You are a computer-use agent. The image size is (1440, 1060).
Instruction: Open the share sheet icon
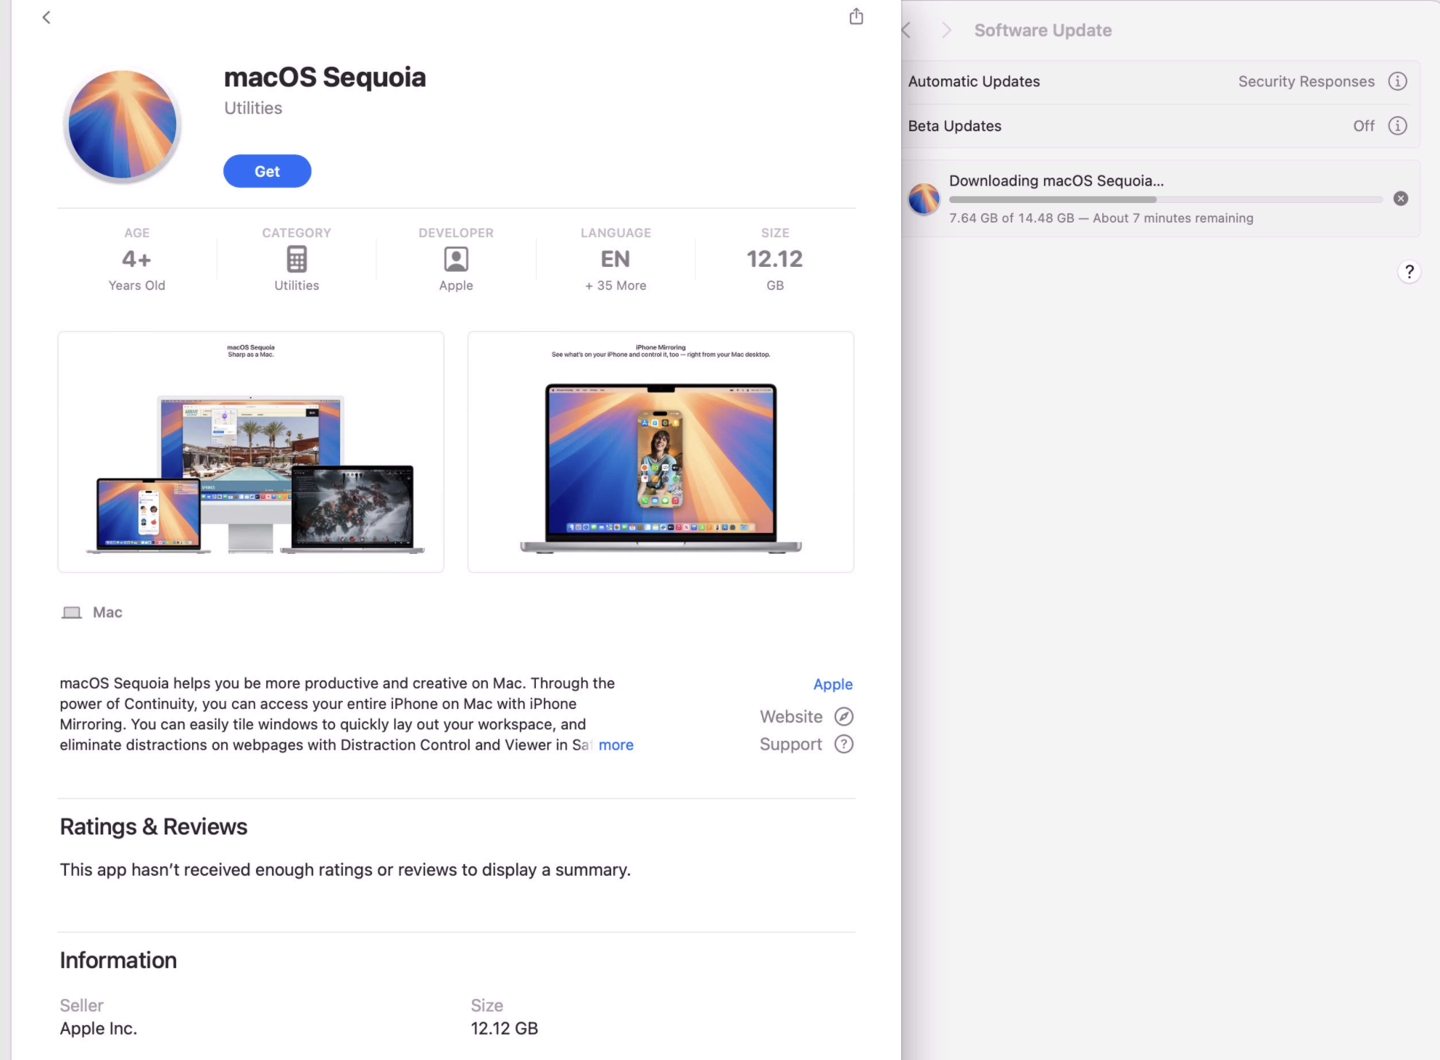point(856,17)
